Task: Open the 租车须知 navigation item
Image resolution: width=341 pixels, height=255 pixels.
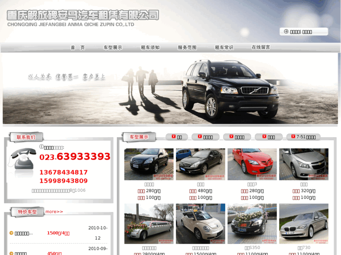Action: (x=150, y=48)
